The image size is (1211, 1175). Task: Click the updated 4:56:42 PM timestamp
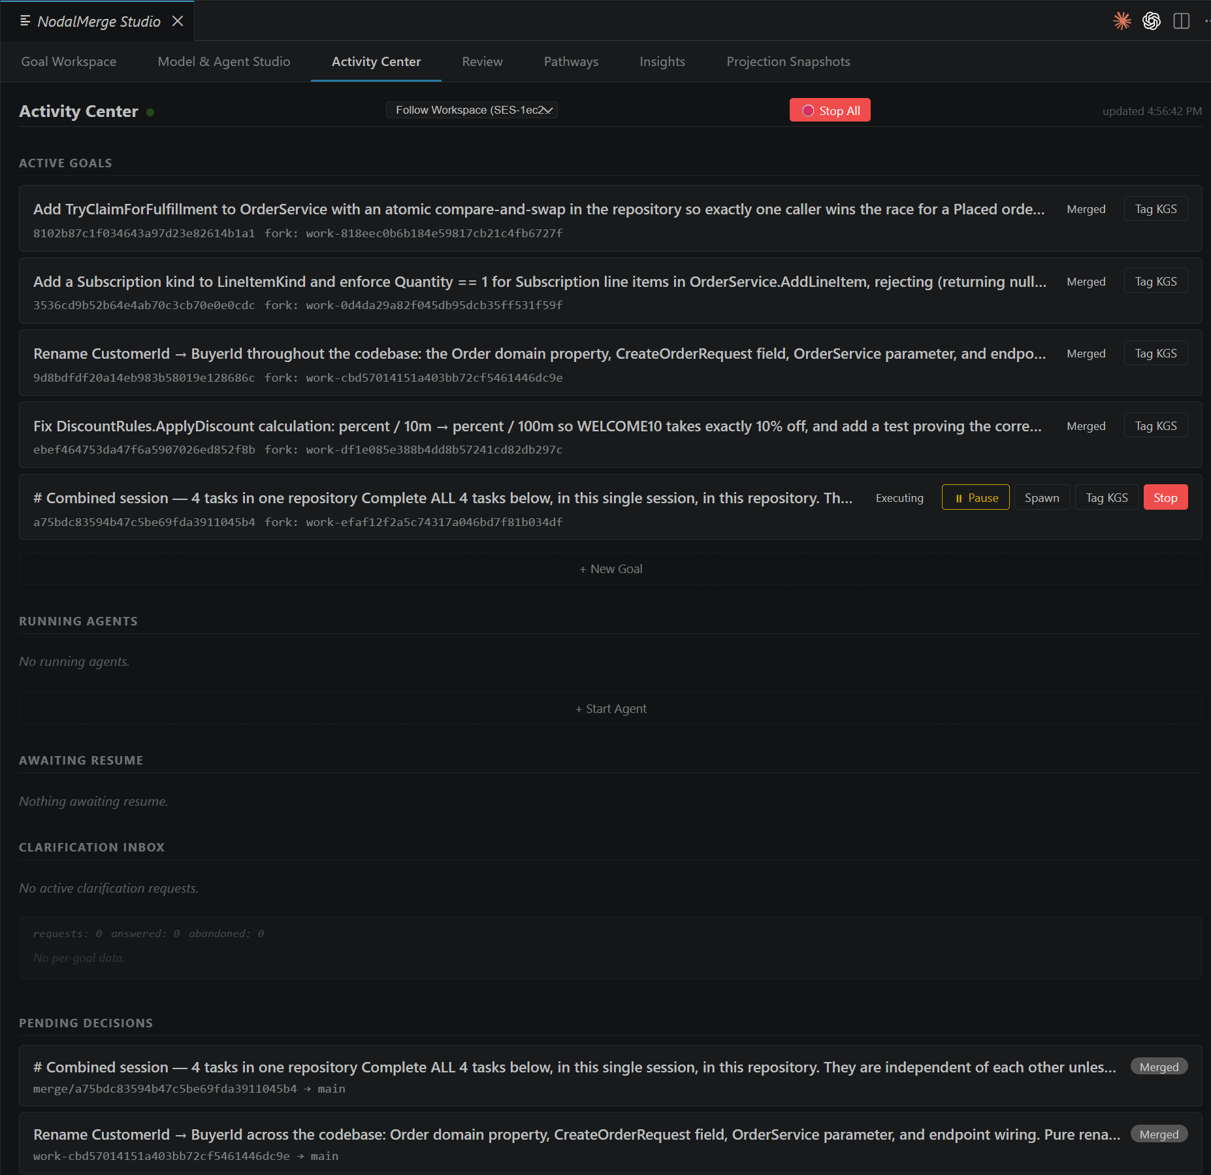1152,111
